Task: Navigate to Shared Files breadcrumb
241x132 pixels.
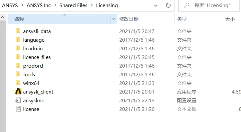Action: point(73,5)
